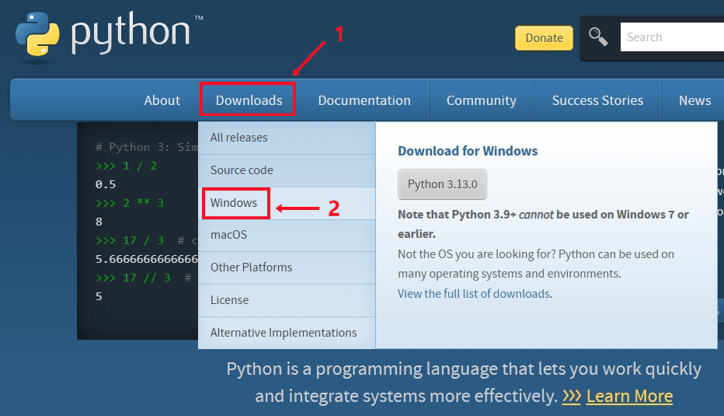The width and height of the screenshot is (724, 416).
Task: Select Other Platforms in Downloads dropdown
Action: (x=287, y=267)
